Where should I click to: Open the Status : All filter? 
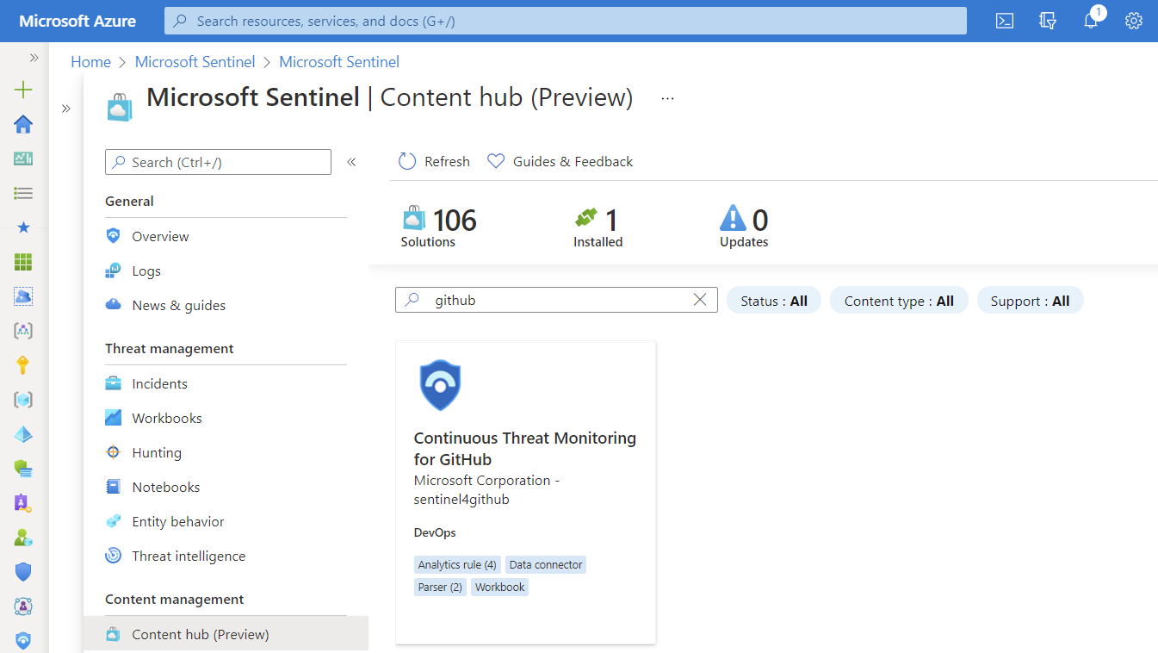(774, 301)
